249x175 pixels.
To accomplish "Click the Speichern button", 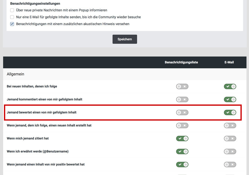I will (125, 39).
